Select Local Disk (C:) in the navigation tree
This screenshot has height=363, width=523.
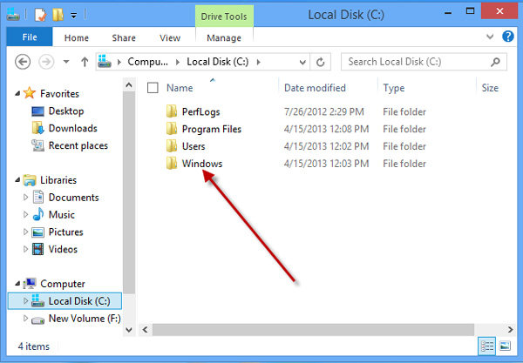pos(79,301)
